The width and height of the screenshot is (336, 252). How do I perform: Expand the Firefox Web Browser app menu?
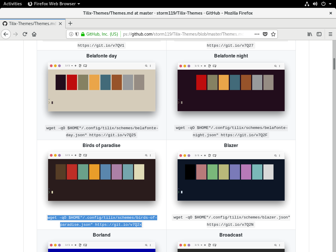(54, 4)
